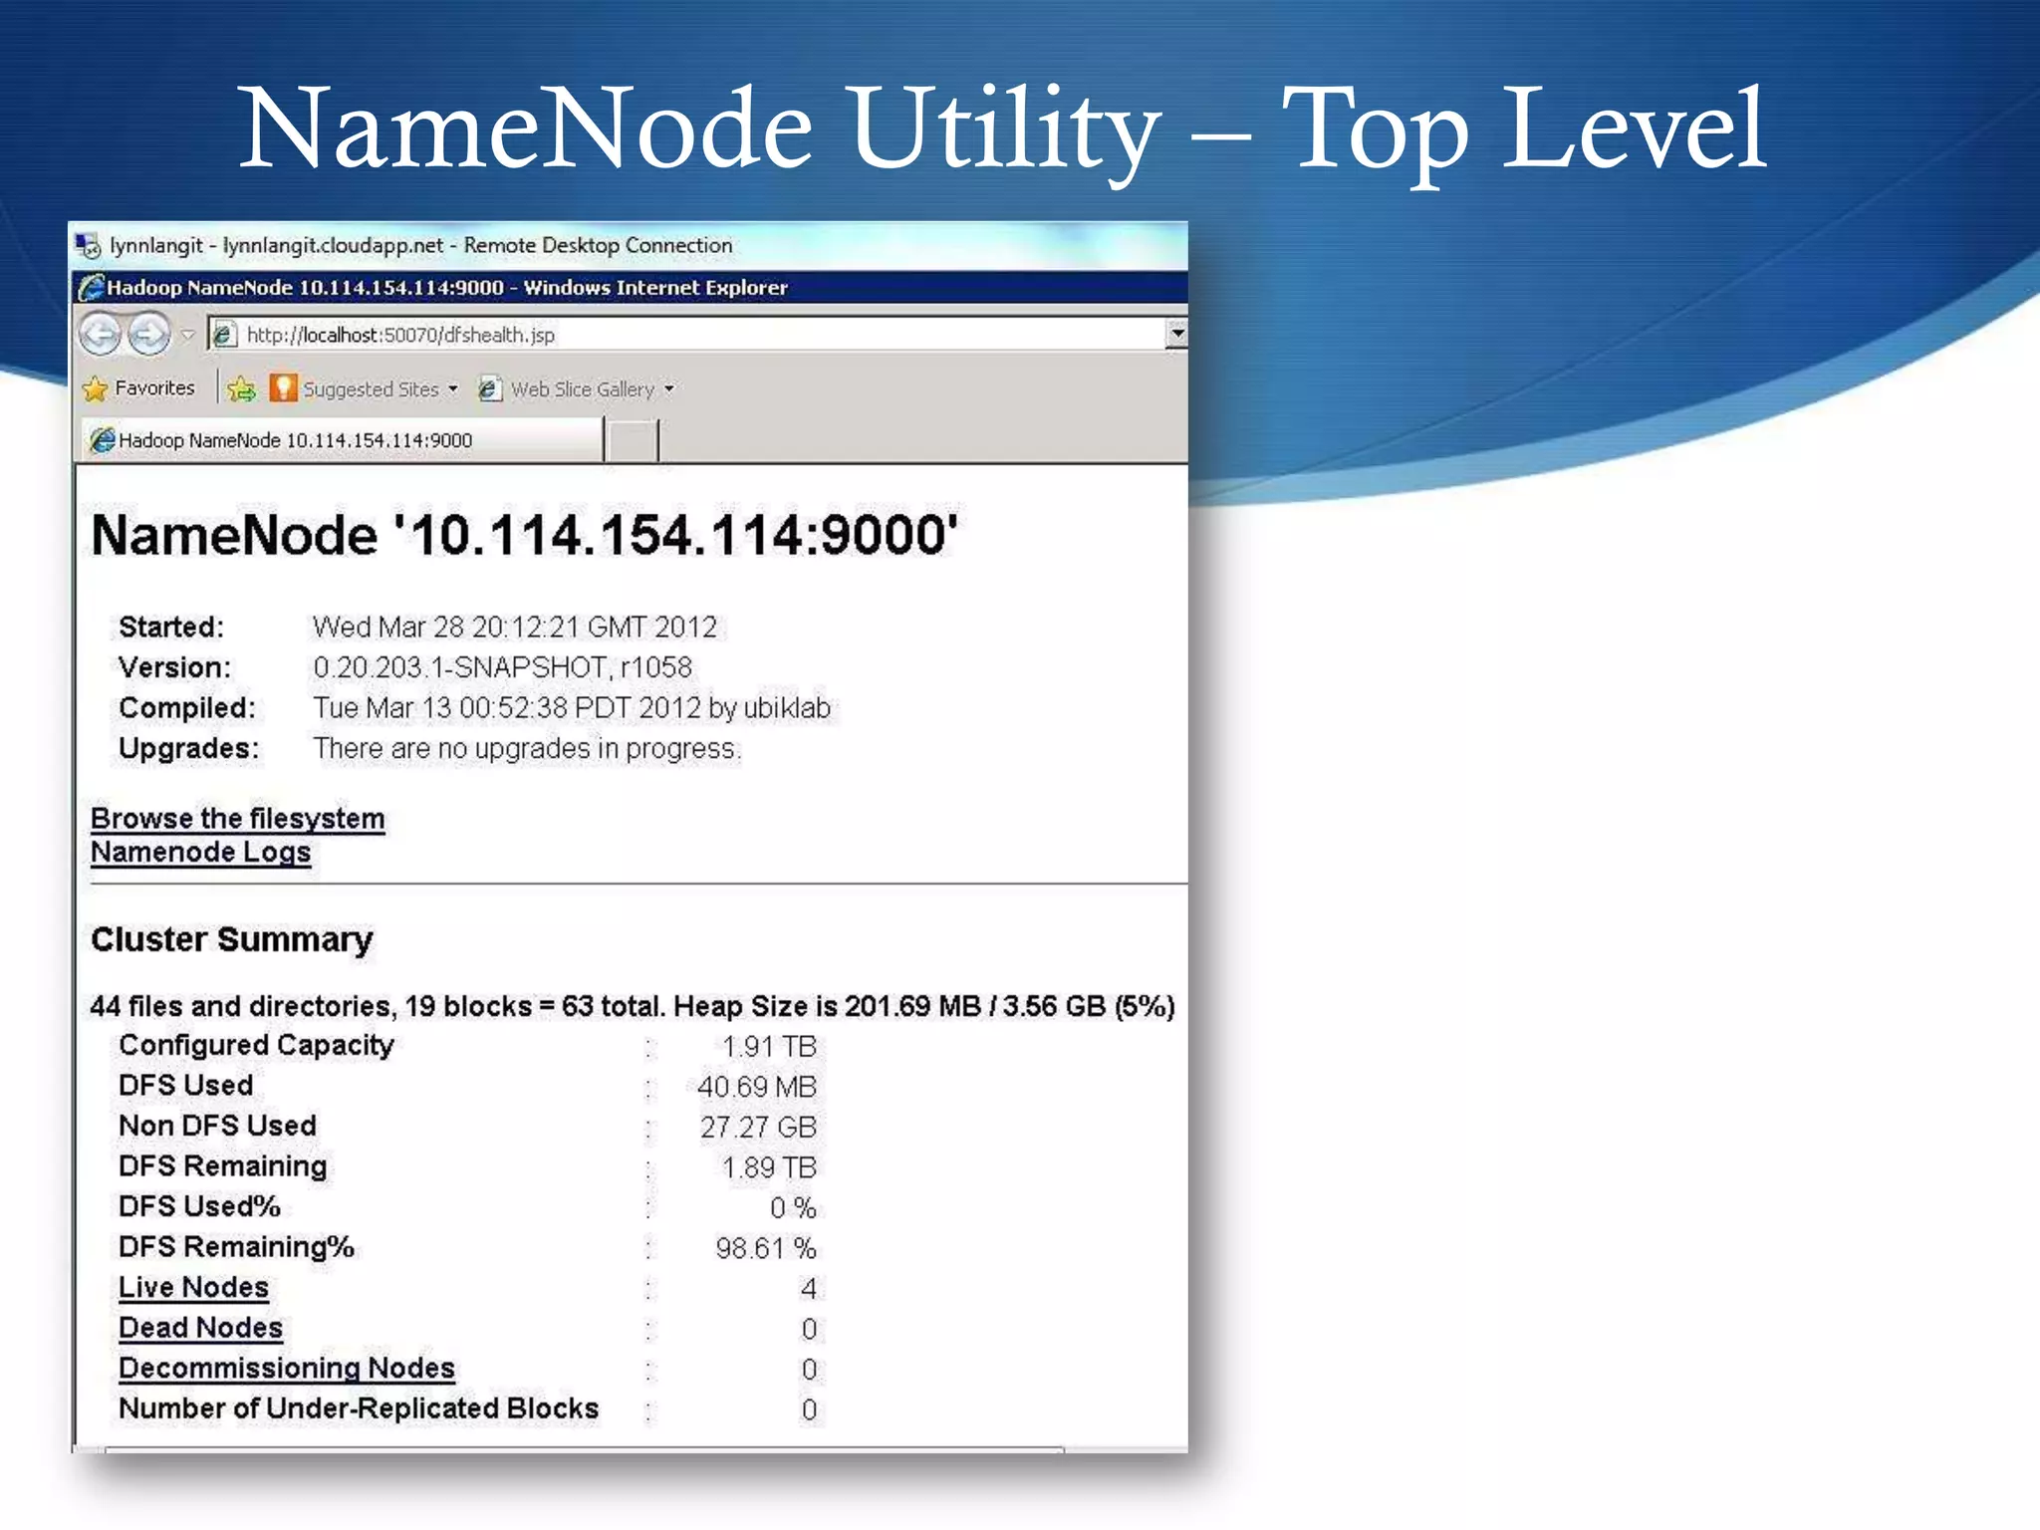Expand Suggested Sites dropdown arrow
Viewport: 2040px width, 1530px height.
click(453, 389)
